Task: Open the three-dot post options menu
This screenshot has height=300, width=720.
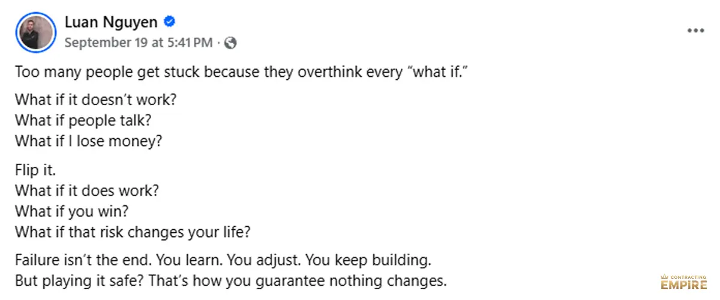Action: coord(695,31)
